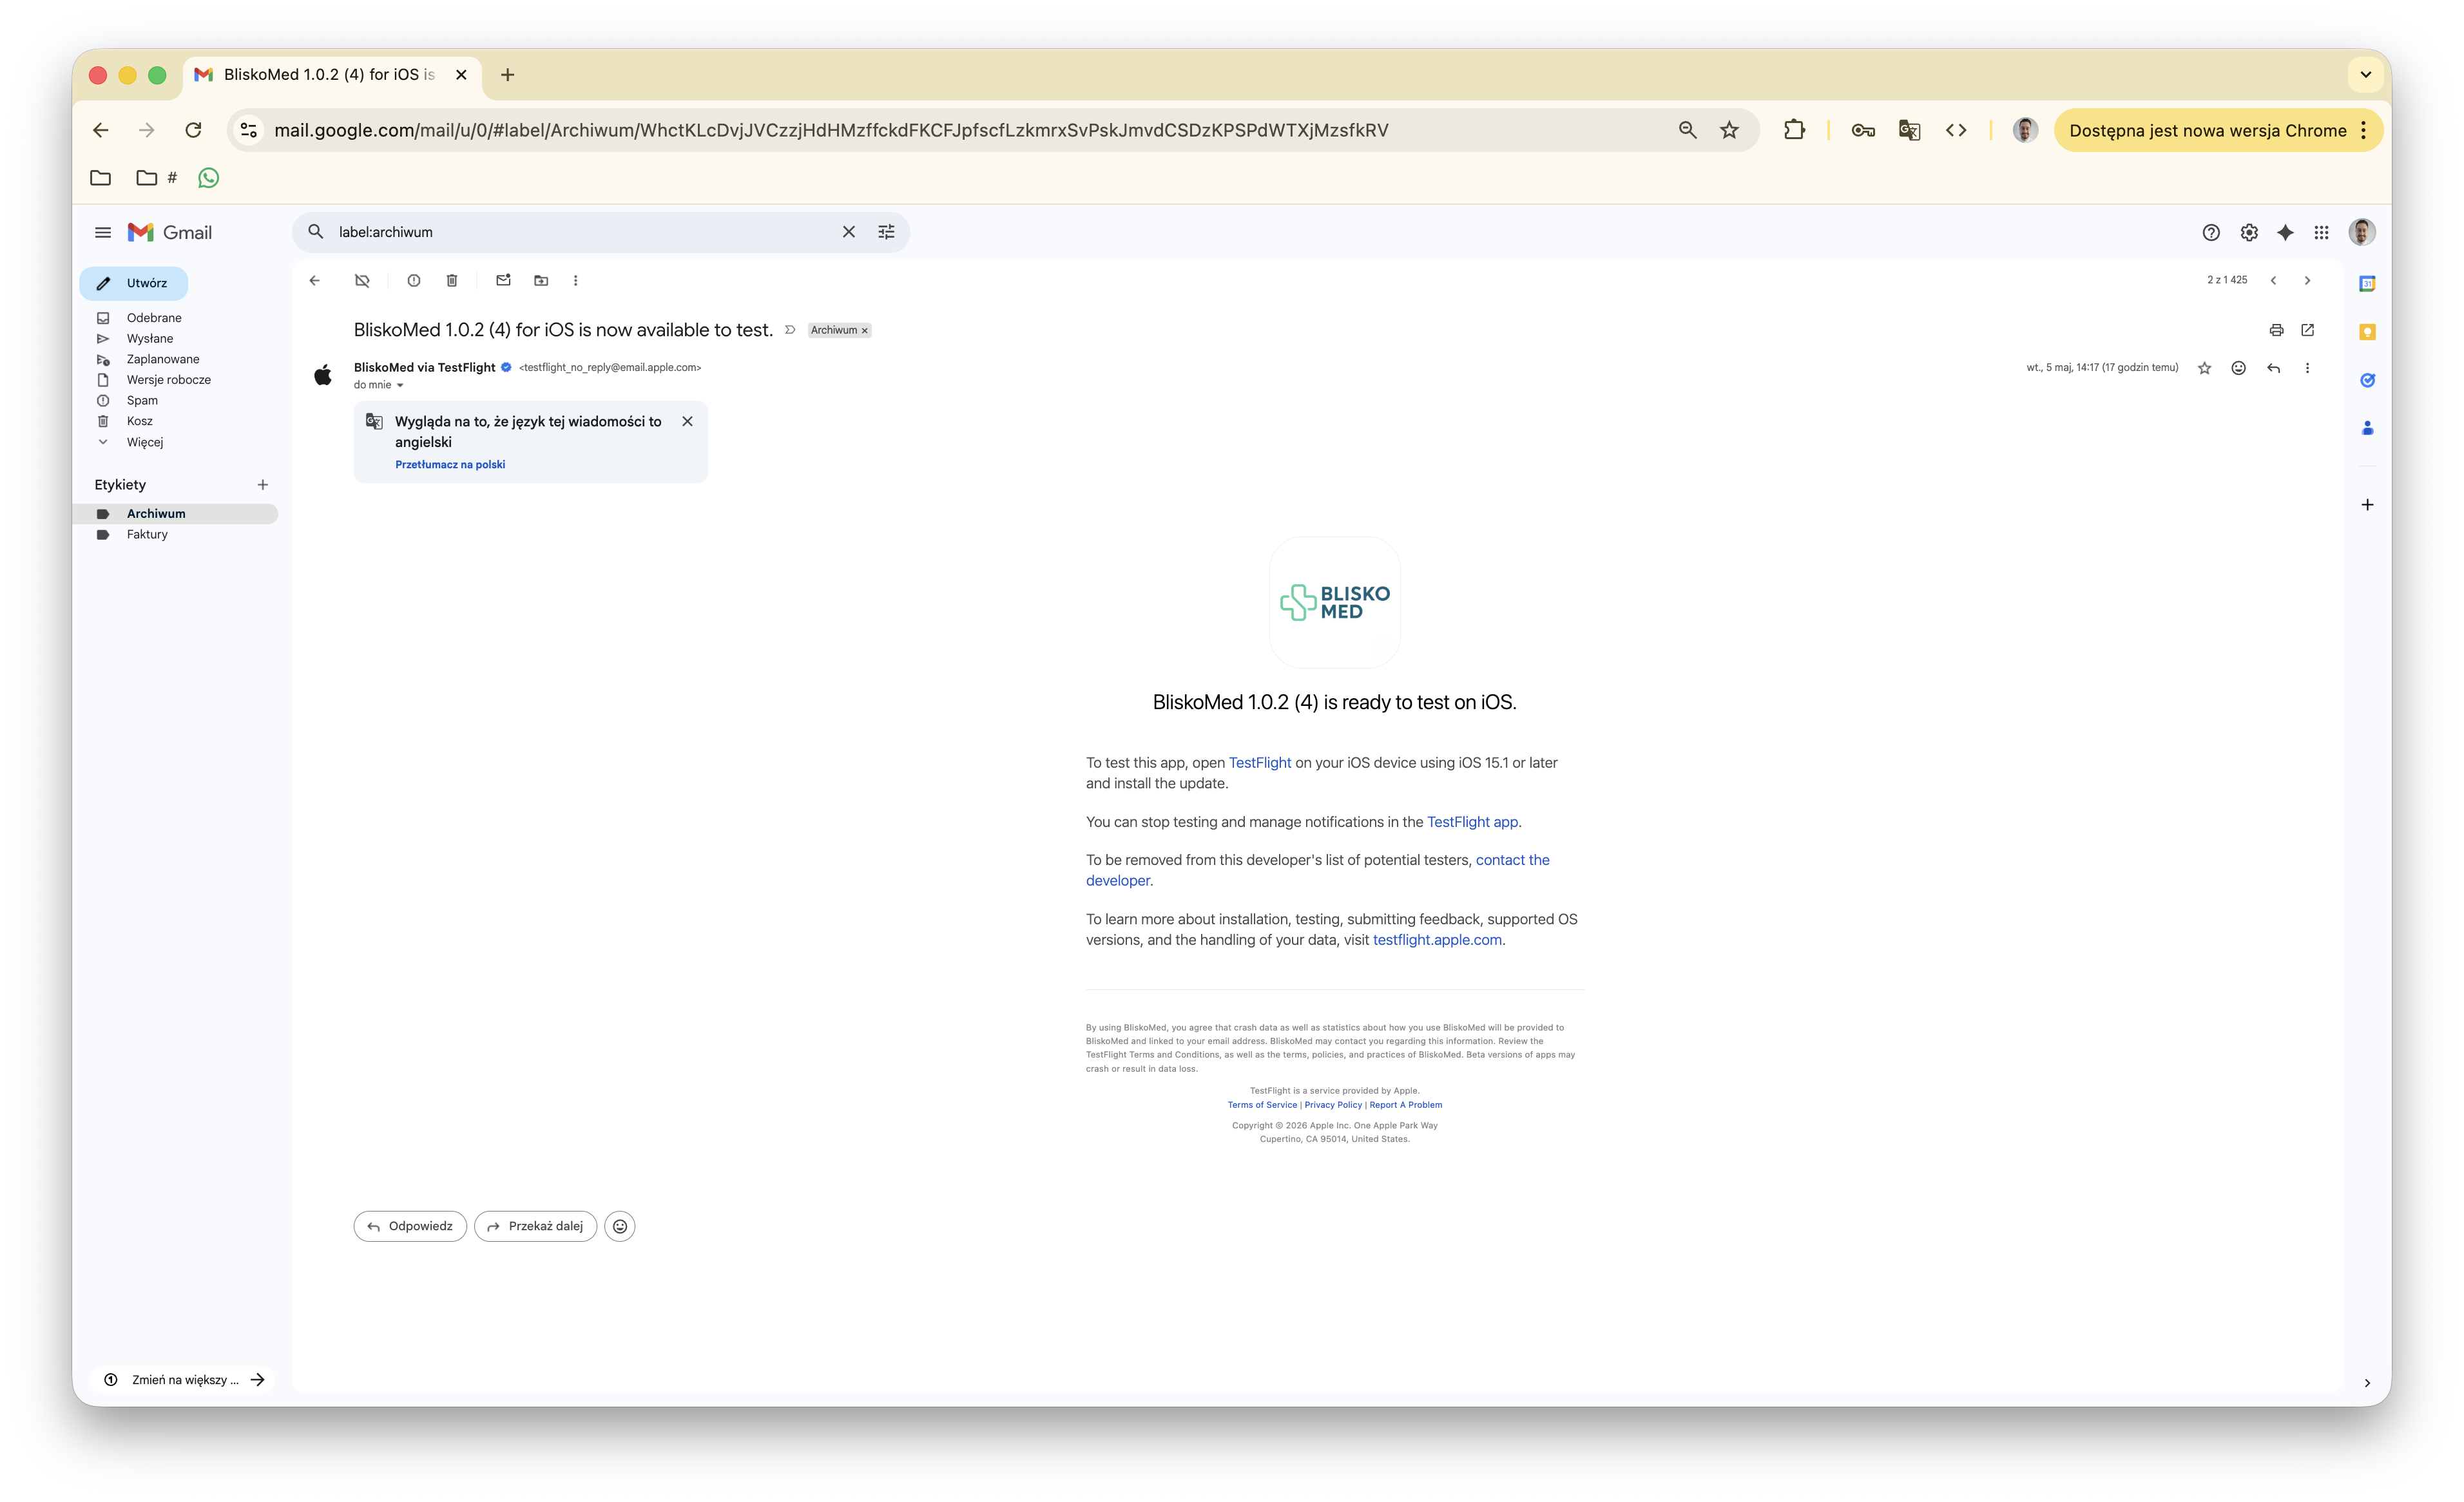Viewport: 2464px width, 1502px height.
Task: Print the email with the printer icon
Action: click(x=2276, y=330)
